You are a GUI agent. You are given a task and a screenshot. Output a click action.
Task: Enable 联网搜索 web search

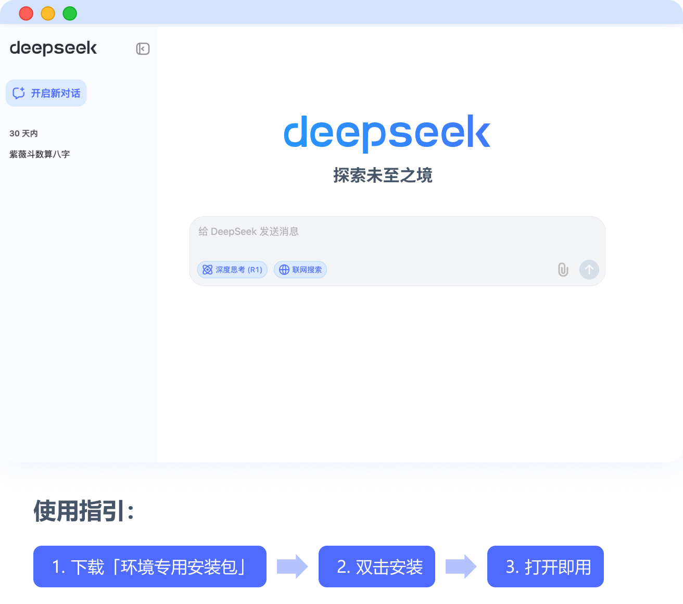point(301,270)
